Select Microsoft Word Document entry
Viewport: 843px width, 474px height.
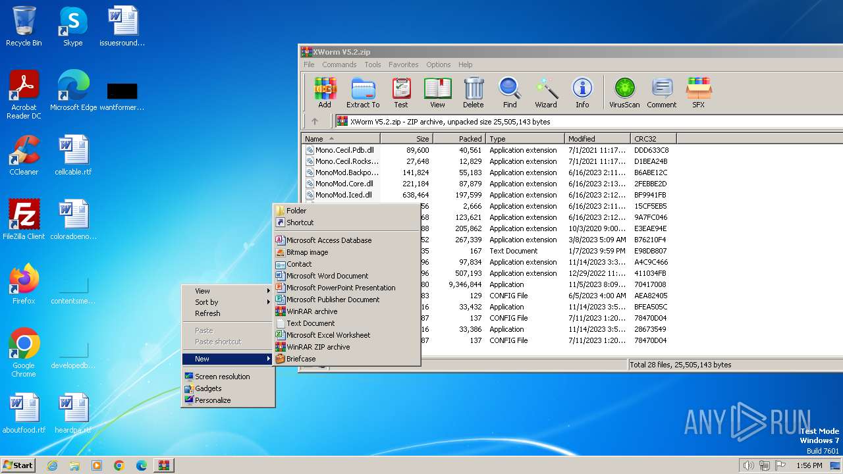347,276
